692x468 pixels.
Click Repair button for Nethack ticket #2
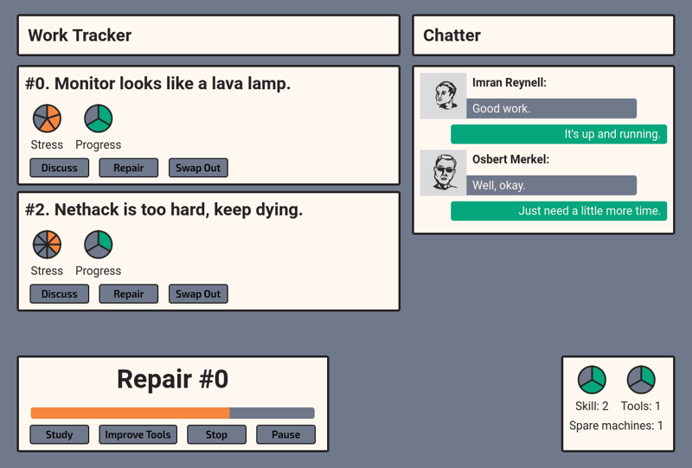pos(128,293)
